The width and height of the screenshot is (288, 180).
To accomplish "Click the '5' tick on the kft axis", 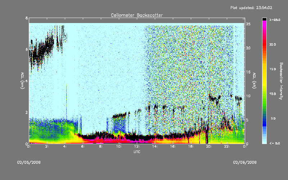I will pyautogui.click(x=247, y=120).
